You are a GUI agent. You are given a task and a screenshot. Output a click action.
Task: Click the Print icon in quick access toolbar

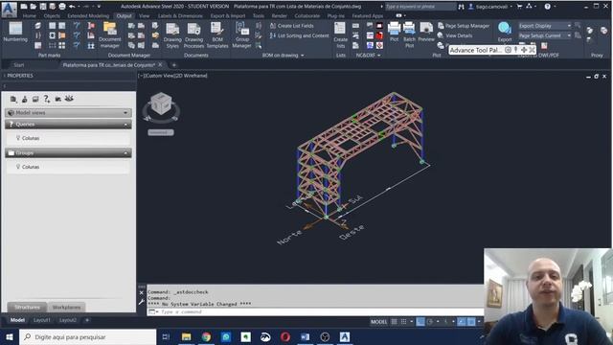[x=62, y=7]
